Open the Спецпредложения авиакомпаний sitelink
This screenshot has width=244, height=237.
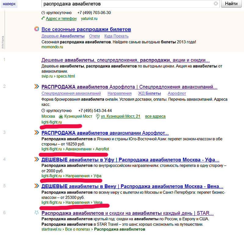click(x=71, y=93)
